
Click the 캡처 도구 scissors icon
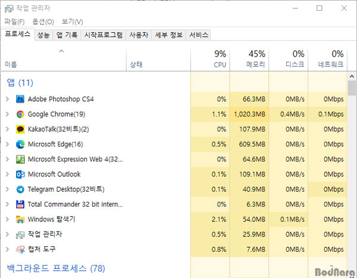(20, 249)
